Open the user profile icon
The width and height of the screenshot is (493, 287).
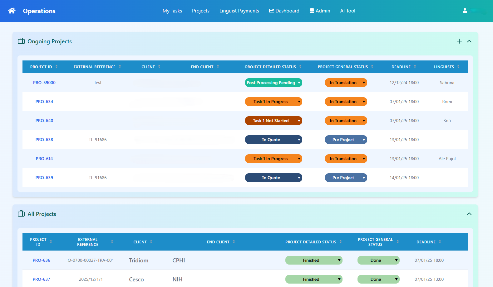pos(465,11)
